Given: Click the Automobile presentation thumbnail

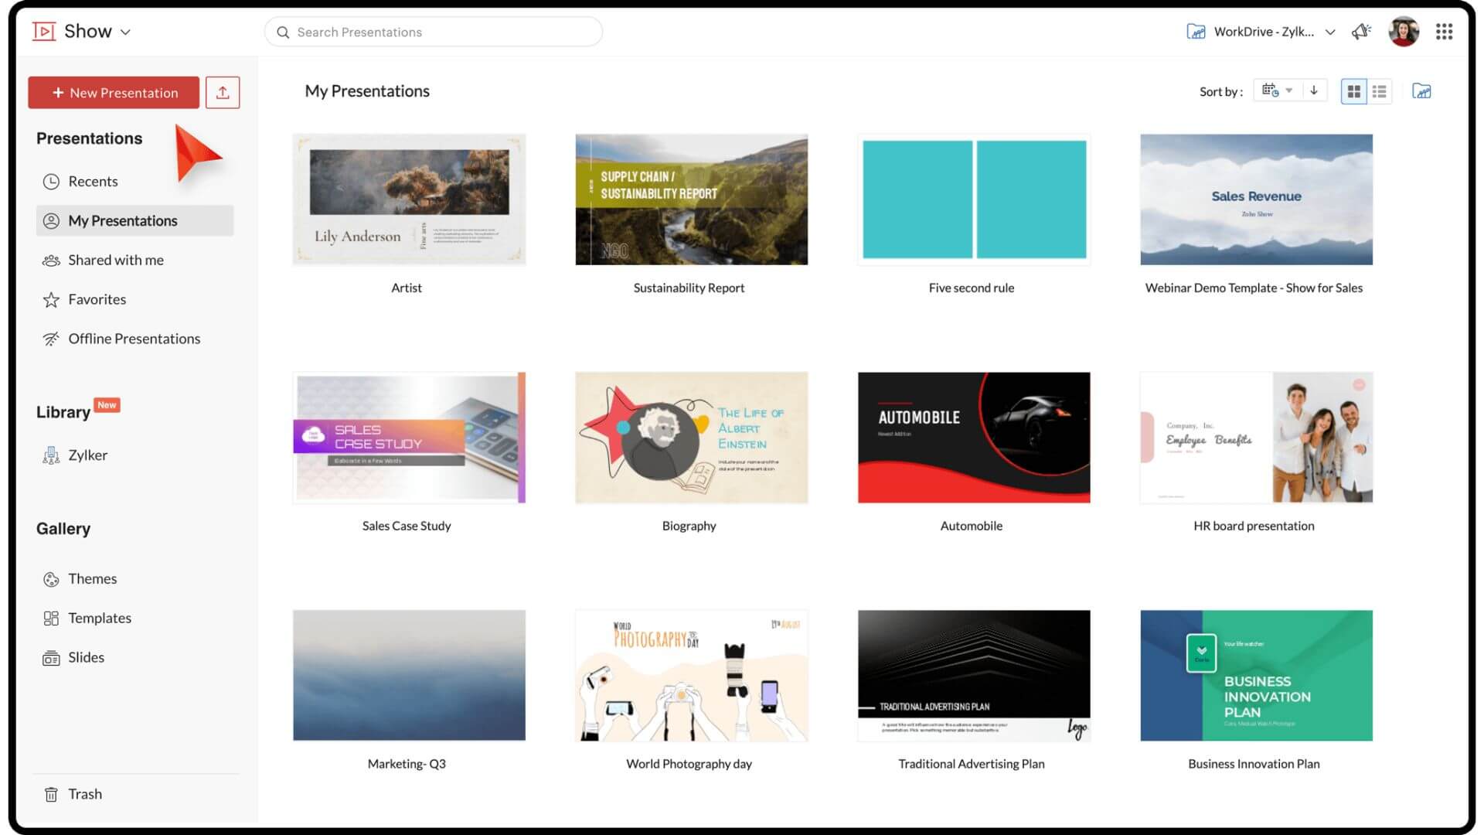Looking at the screenshot, I should point(973,436).
